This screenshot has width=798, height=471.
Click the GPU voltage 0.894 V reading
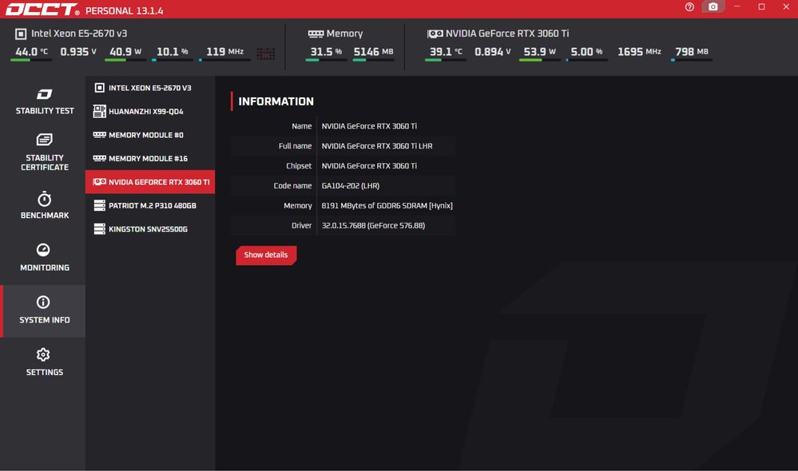pyautogui.click(x=493, y=52)
